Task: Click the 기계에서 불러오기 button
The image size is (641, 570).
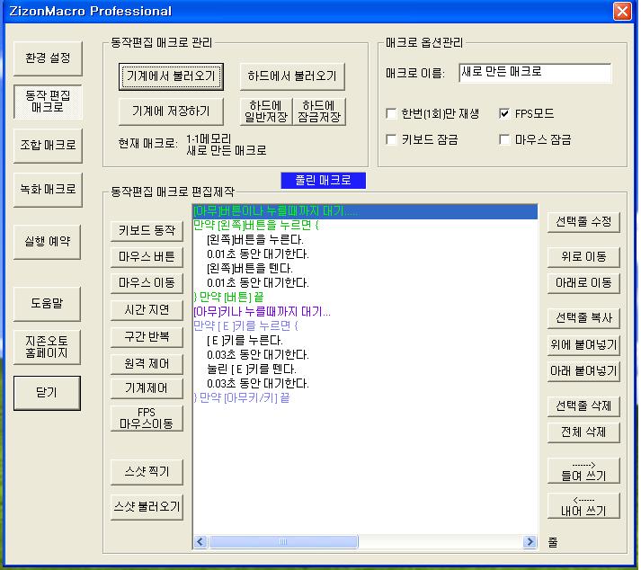Action: 170,76
